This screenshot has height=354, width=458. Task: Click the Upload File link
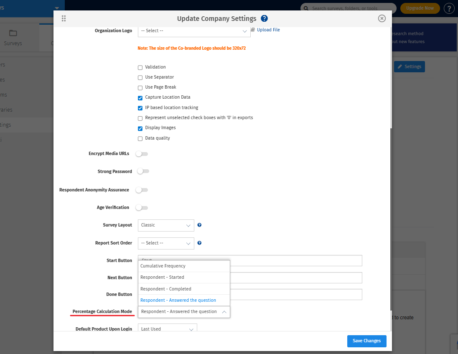click(x=268, y=30)
